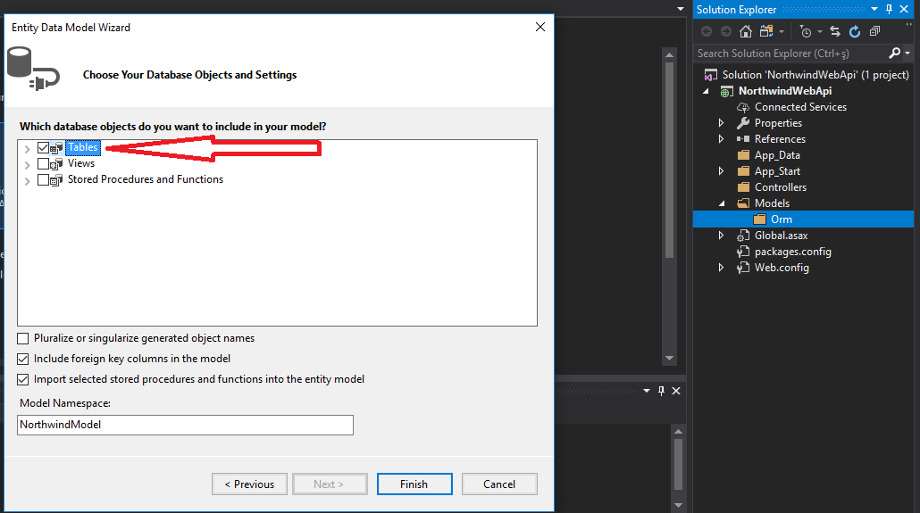This screenshot has width=920, height=513.
Task: Click the Pending Changes Filter clock icon
Action: pos(807,31)
